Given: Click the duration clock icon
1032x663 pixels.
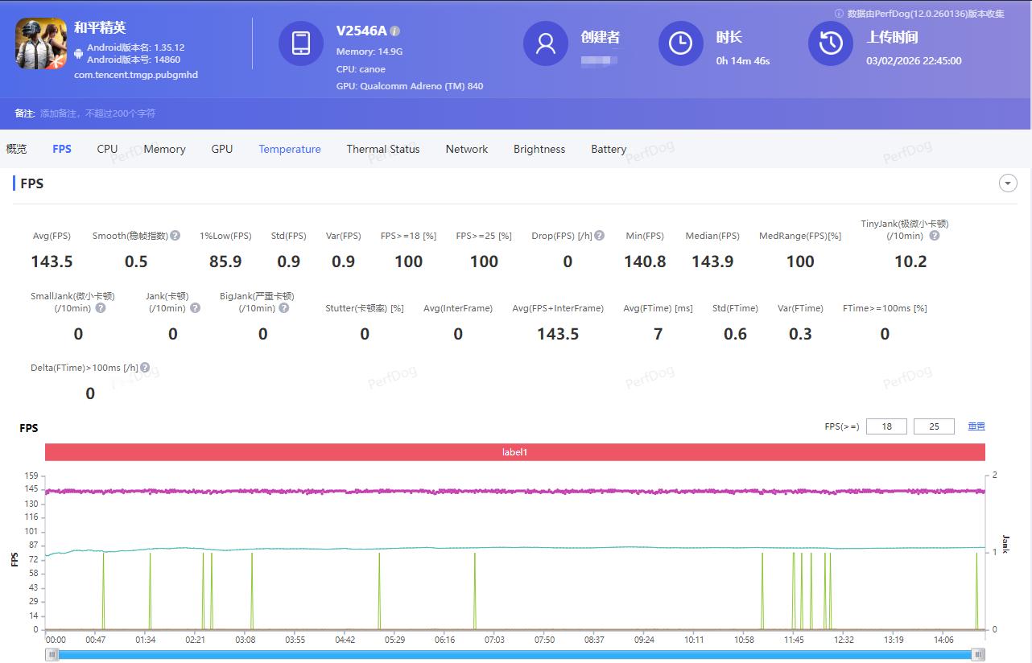Looking at the screenshot, I should (681, 43).
